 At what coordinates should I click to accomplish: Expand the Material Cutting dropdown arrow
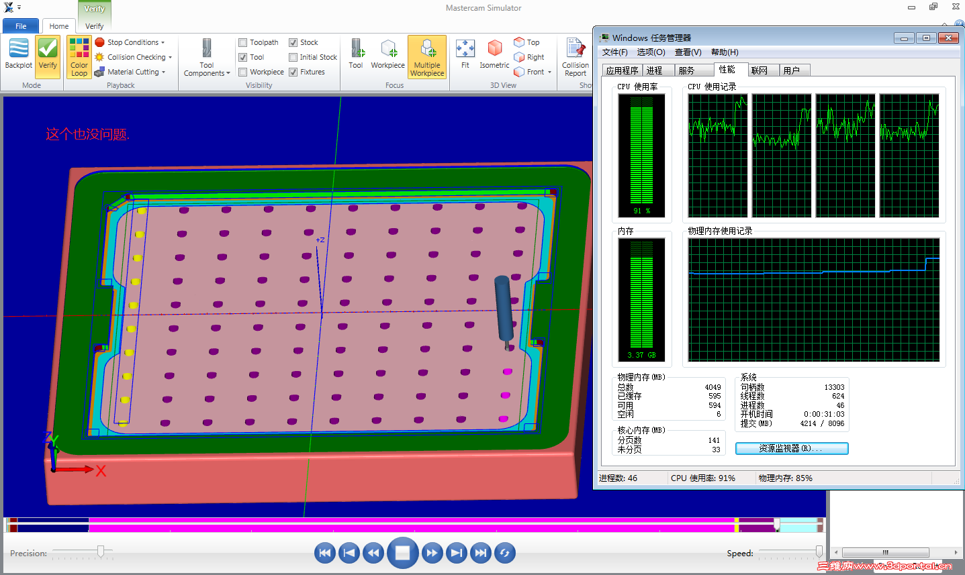coord(164,72)
